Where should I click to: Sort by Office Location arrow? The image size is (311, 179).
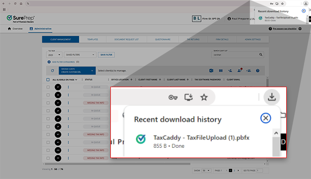131,80
